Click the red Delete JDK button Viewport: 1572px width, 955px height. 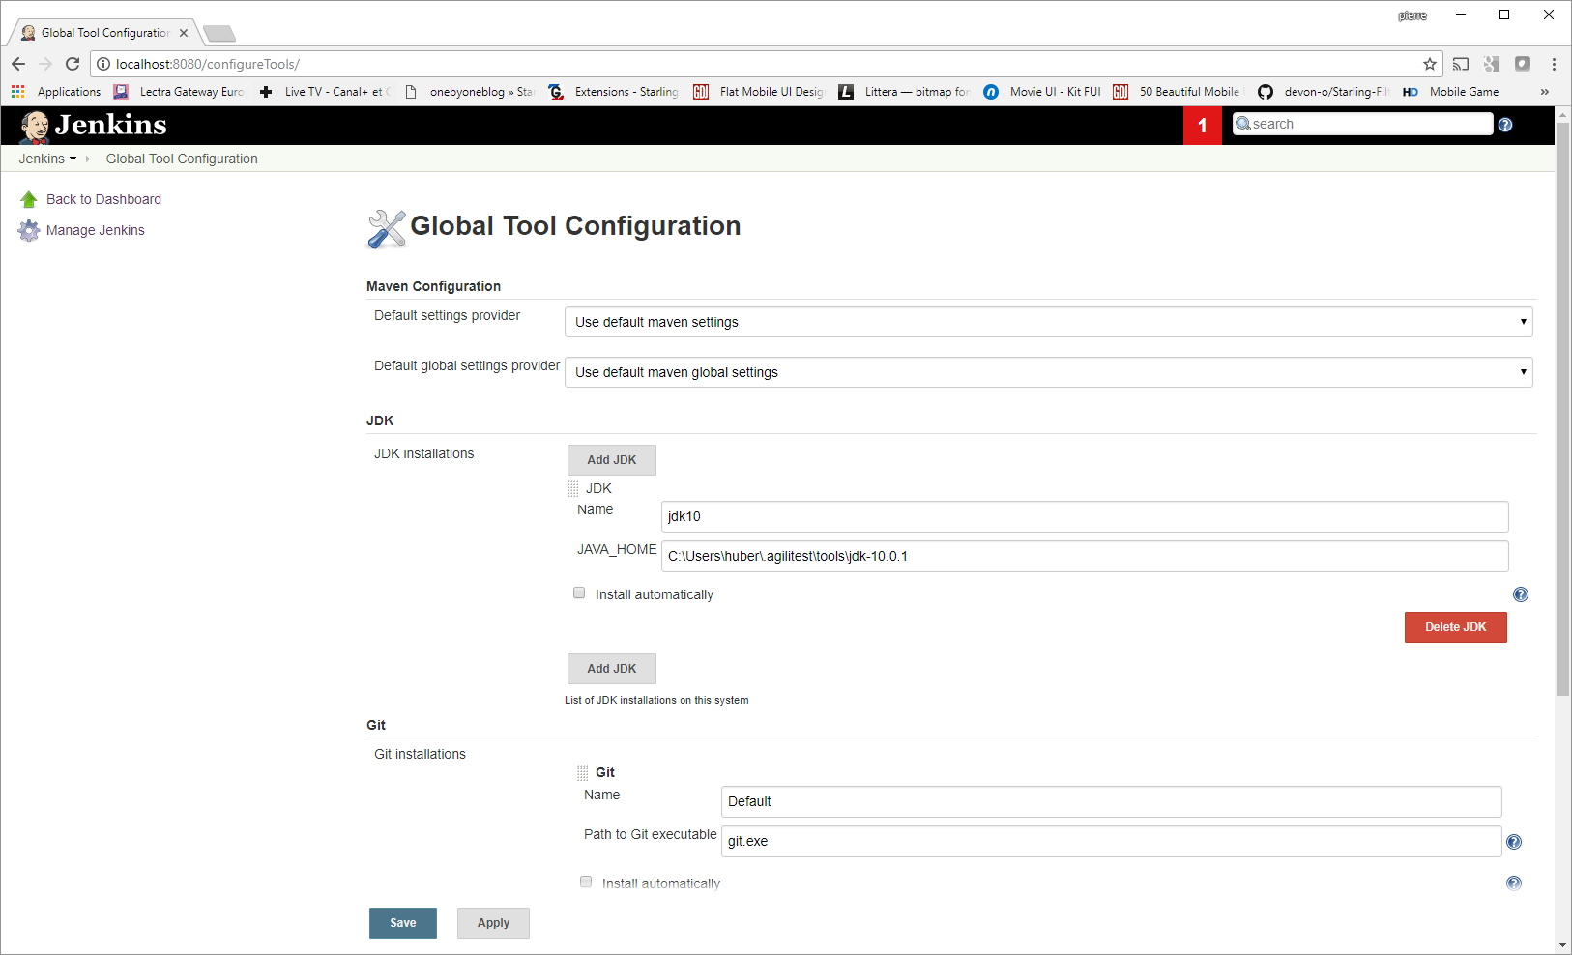click(1455, 627)
